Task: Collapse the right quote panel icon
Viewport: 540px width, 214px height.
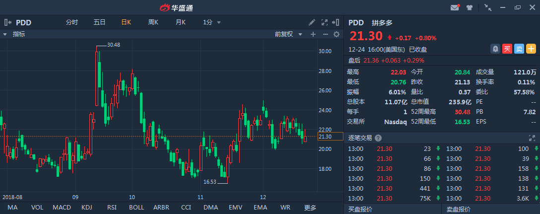Action: (x=336, y=22)
